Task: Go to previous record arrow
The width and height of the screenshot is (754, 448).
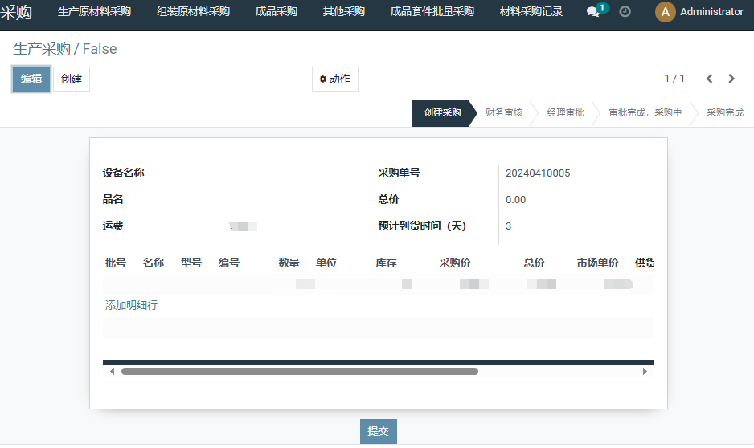Action: (x=709, y=79)
